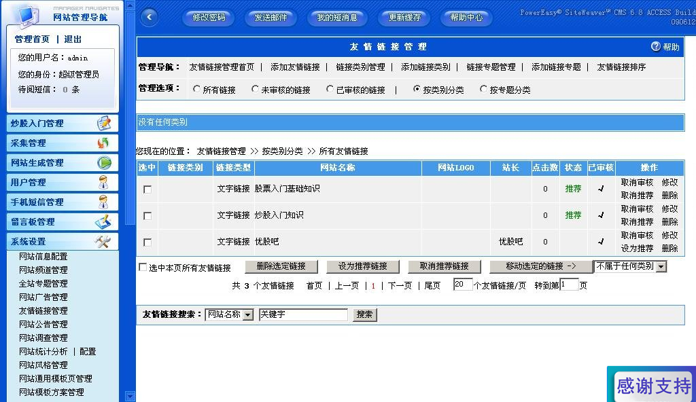Go to 链接类别管理 navigation item
The image size is (696, 402).
click(360, 67)
